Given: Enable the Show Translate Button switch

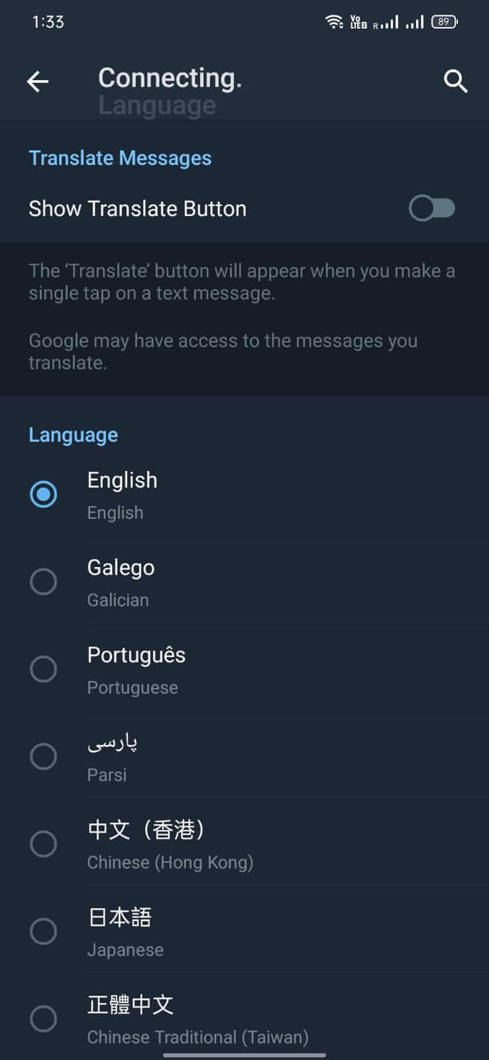Looking at the screenshot, I should click(x=431, y=208).
